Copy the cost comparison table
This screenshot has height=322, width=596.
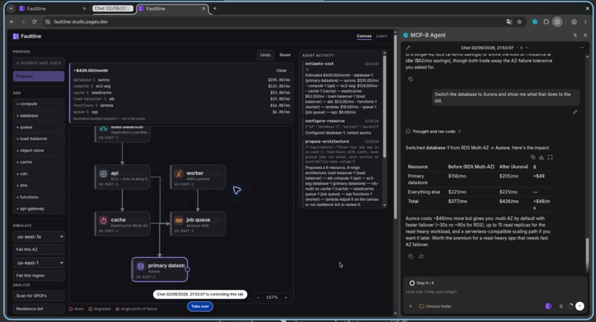533,157
